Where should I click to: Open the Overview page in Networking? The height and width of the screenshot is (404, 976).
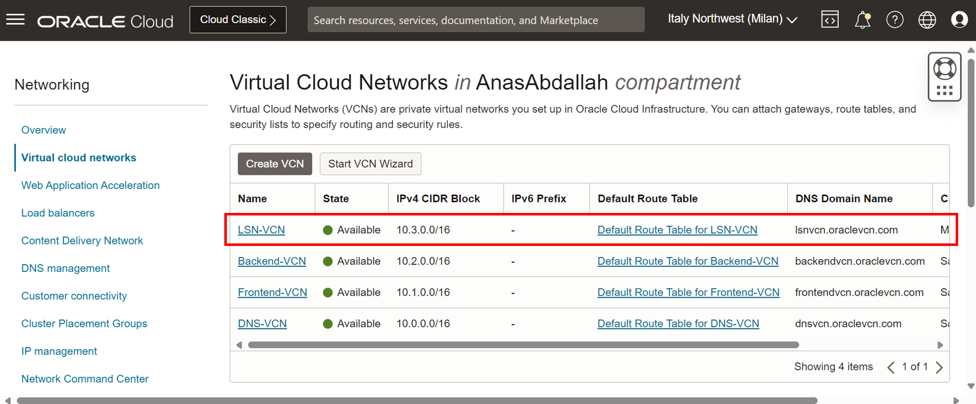point(44,130)
